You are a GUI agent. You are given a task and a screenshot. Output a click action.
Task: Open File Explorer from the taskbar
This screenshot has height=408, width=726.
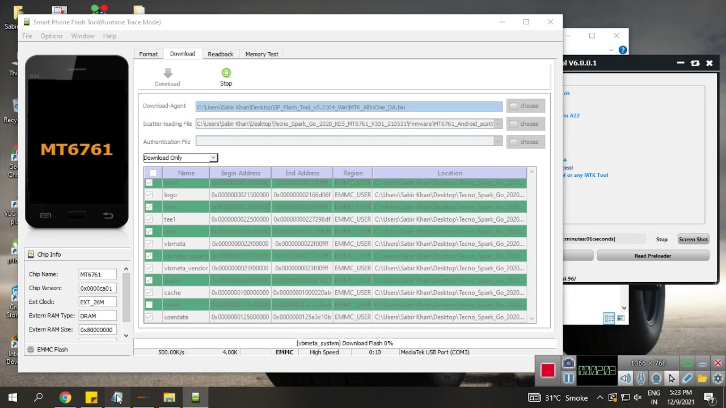tap(169, 397)
